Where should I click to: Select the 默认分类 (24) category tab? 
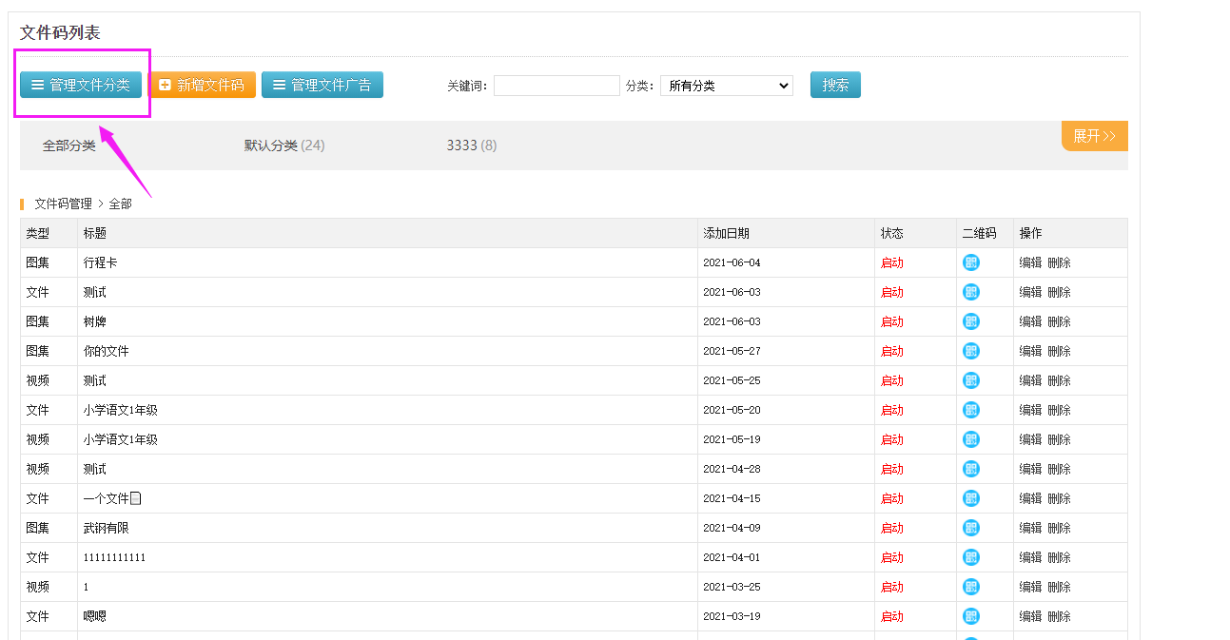coord(283,145)
